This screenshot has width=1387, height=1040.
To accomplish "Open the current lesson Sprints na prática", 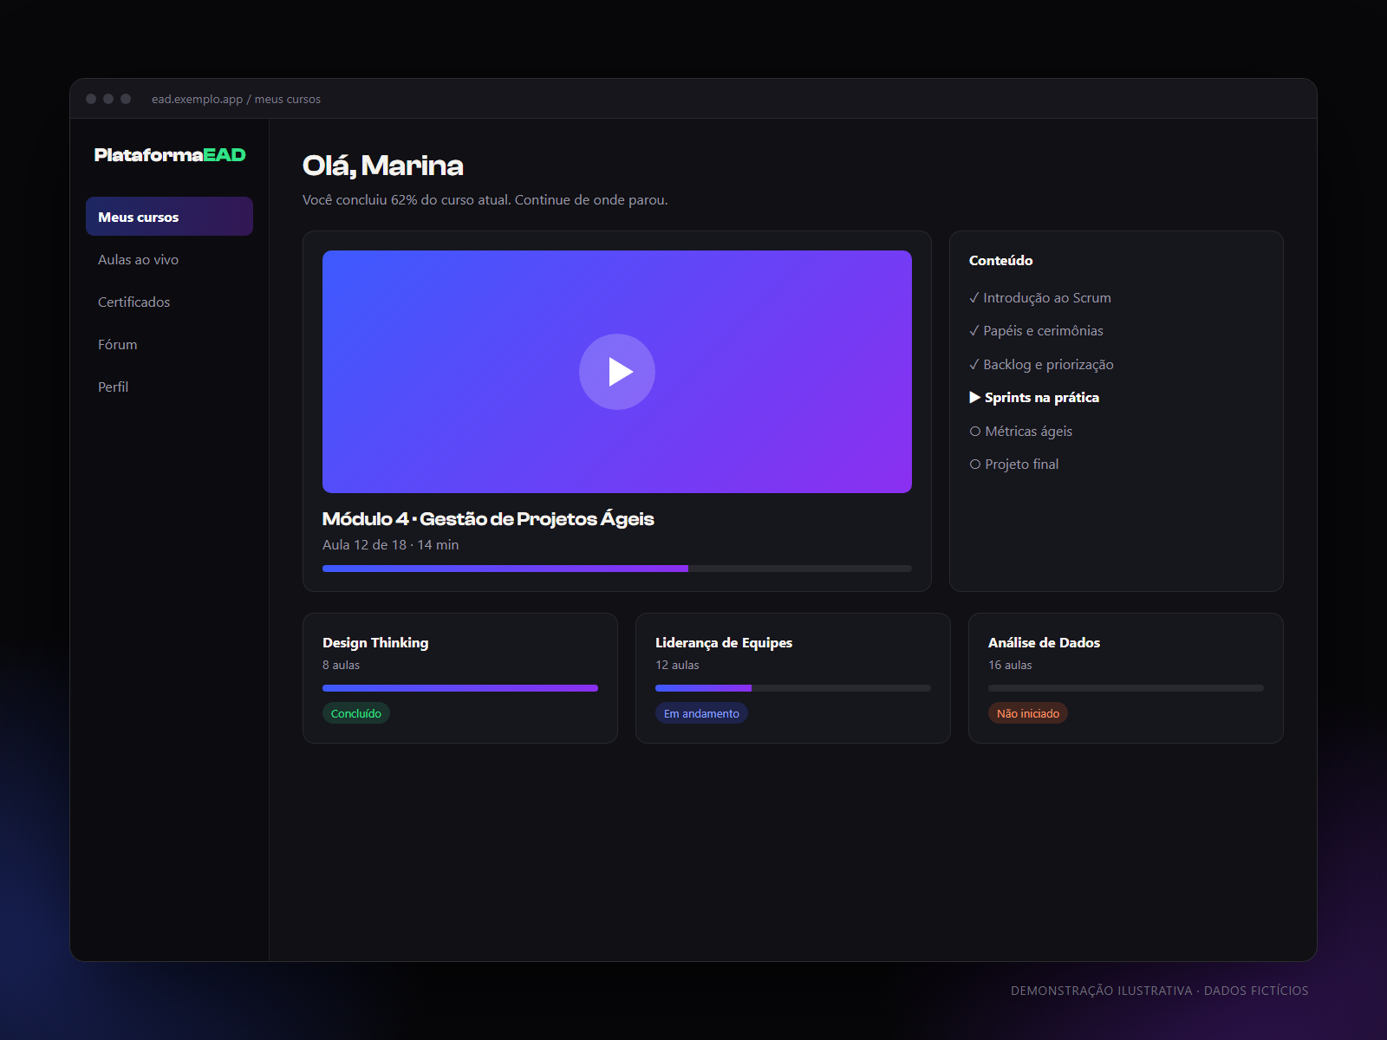I will [1034, 397].
